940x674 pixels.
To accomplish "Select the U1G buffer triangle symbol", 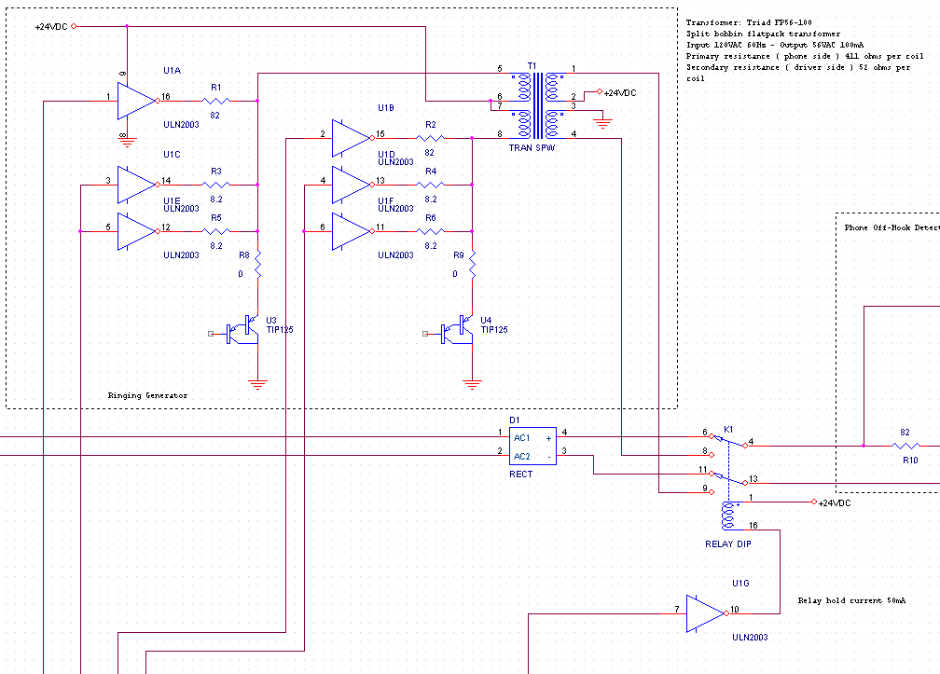I will click(704, 613).
